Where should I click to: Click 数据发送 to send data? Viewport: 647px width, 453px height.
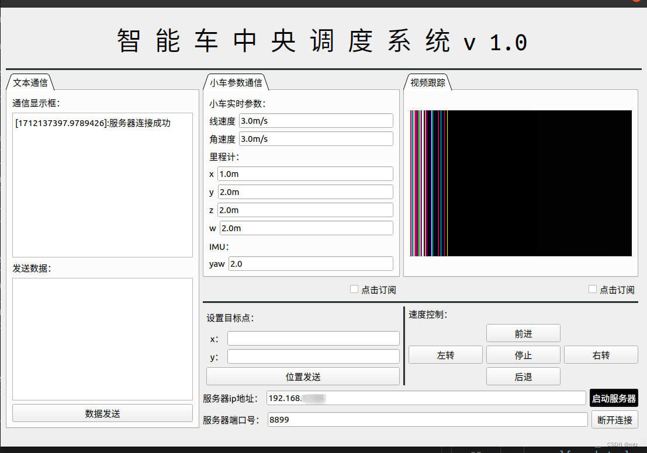(x=102, y=413)
